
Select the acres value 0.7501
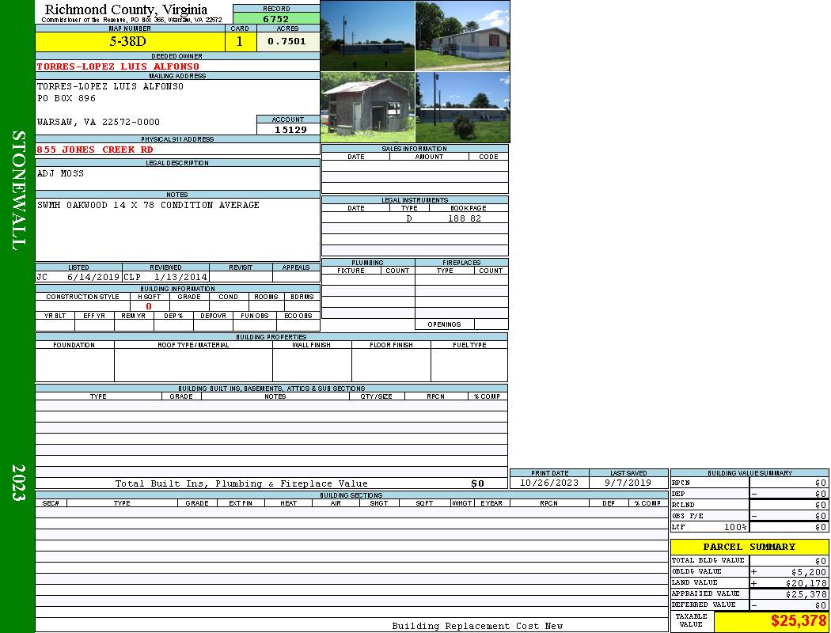(x=288, y=42)
